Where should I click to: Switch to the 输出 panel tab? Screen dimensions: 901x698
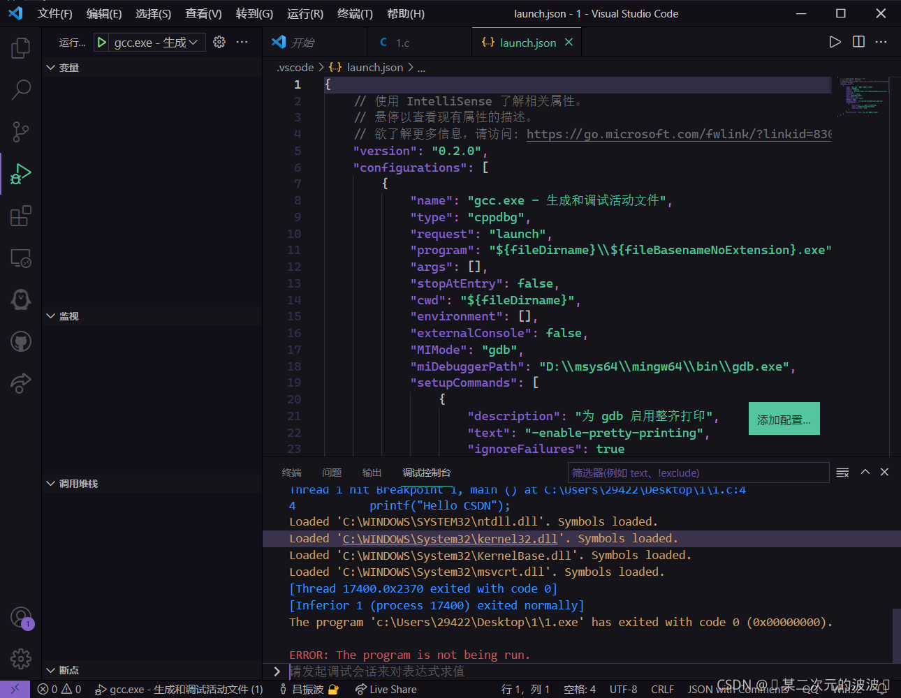tap(372, 473)
